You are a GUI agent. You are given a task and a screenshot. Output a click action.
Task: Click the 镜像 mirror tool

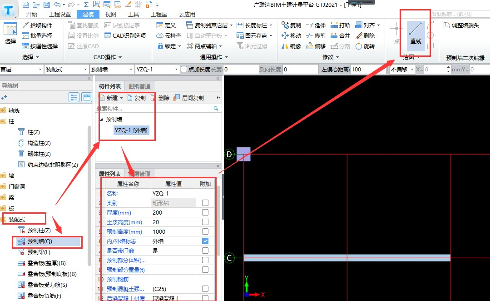click(x=291, y=46)
